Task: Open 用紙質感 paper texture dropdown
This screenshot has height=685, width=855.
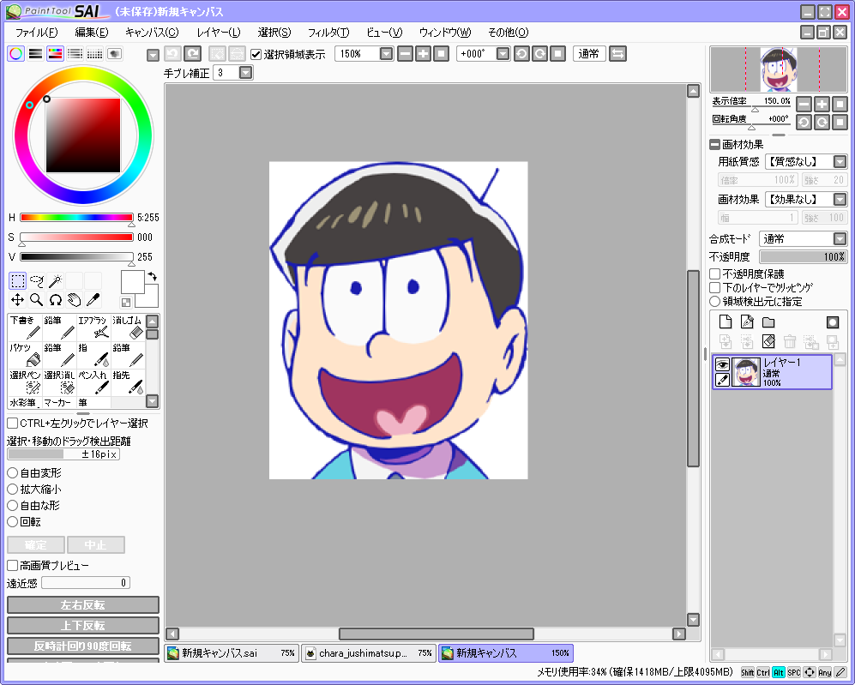Action: [840, 162]
